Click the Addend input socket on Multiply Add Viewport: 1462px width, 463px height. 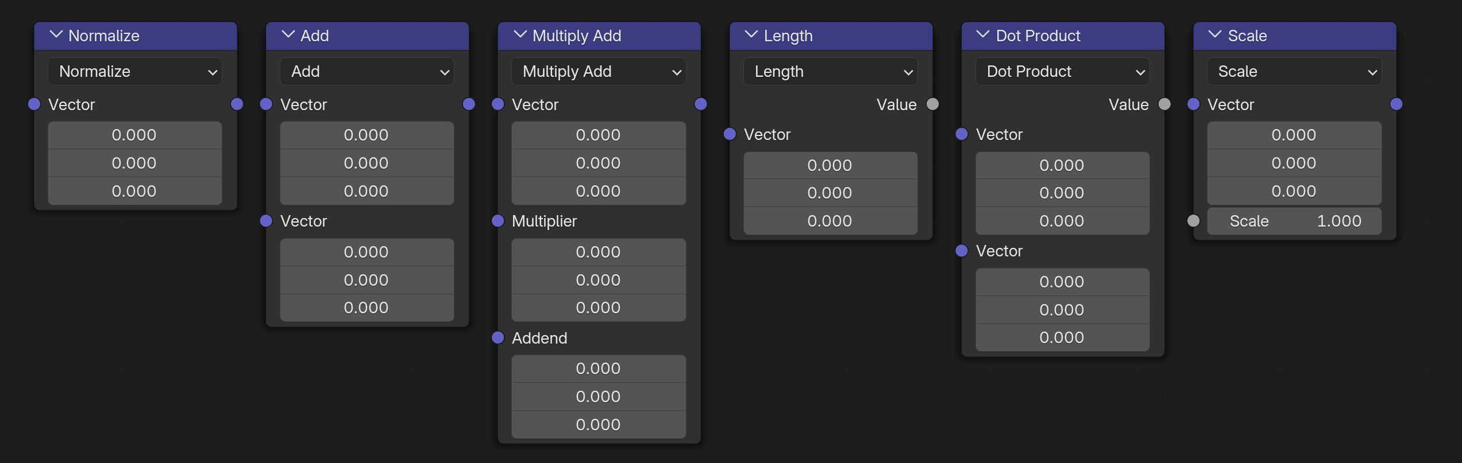pyautogui.click(x=498, y=338)
